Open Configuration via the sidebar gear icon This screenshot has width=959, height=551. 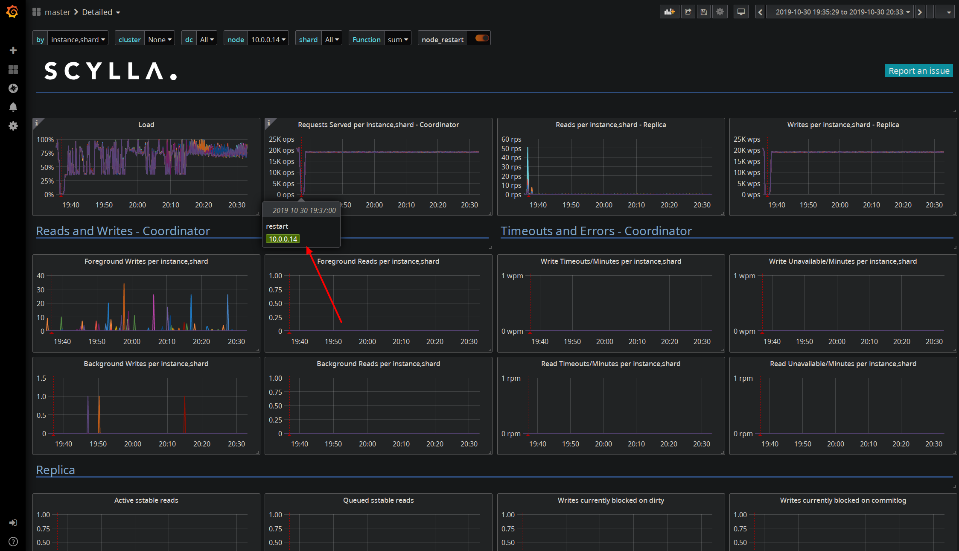[x=13, y=126]
